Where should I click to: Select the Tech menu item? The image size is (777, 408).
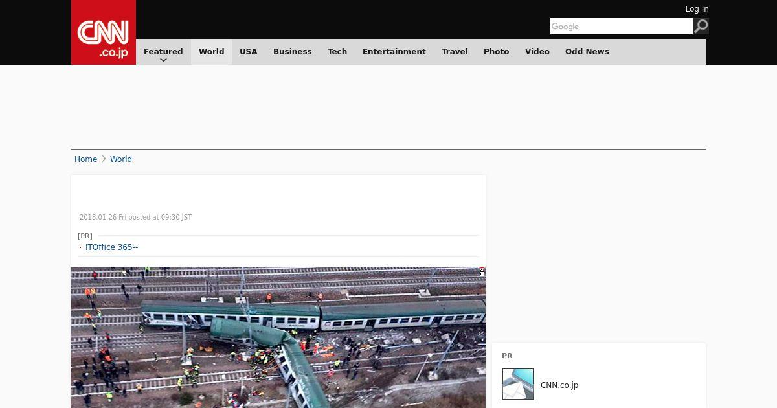click(337, 52)
